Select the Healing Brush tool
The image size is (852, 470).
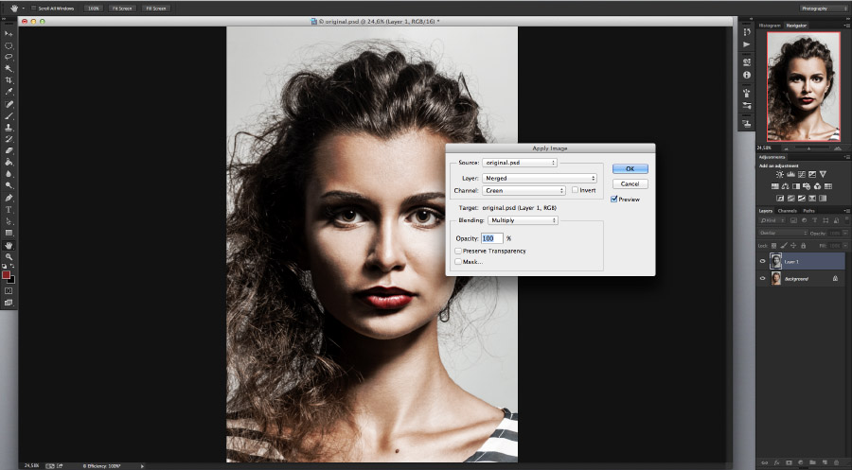point(9,104)
